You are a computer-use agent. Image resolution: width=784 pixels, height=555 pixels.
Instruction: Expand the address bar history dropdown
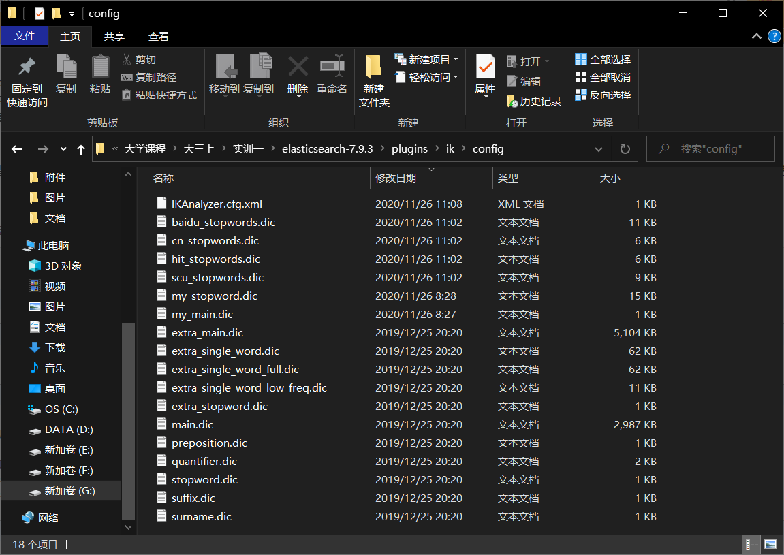[x=599, y=149]
